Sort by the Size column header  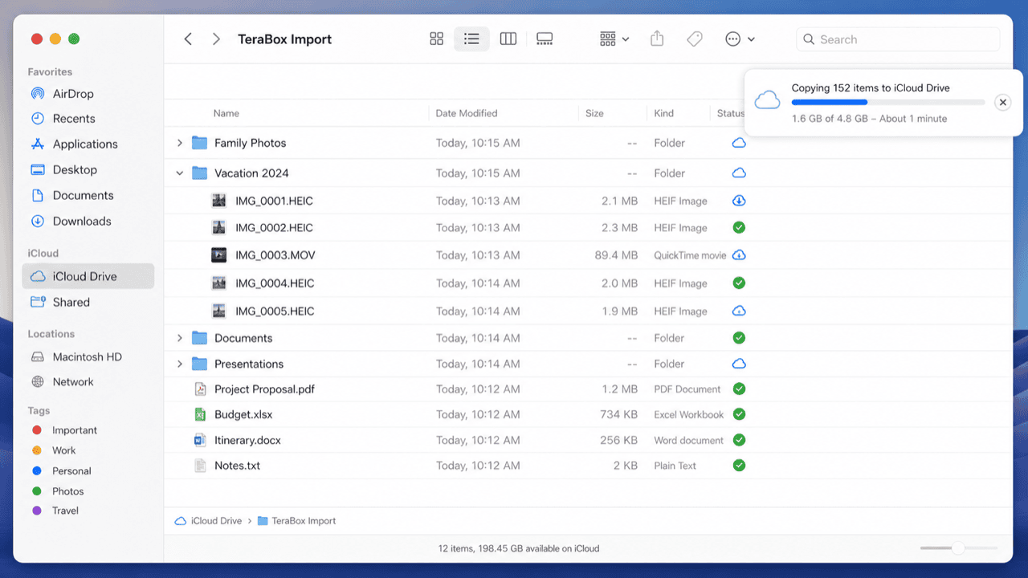[594, 113]
